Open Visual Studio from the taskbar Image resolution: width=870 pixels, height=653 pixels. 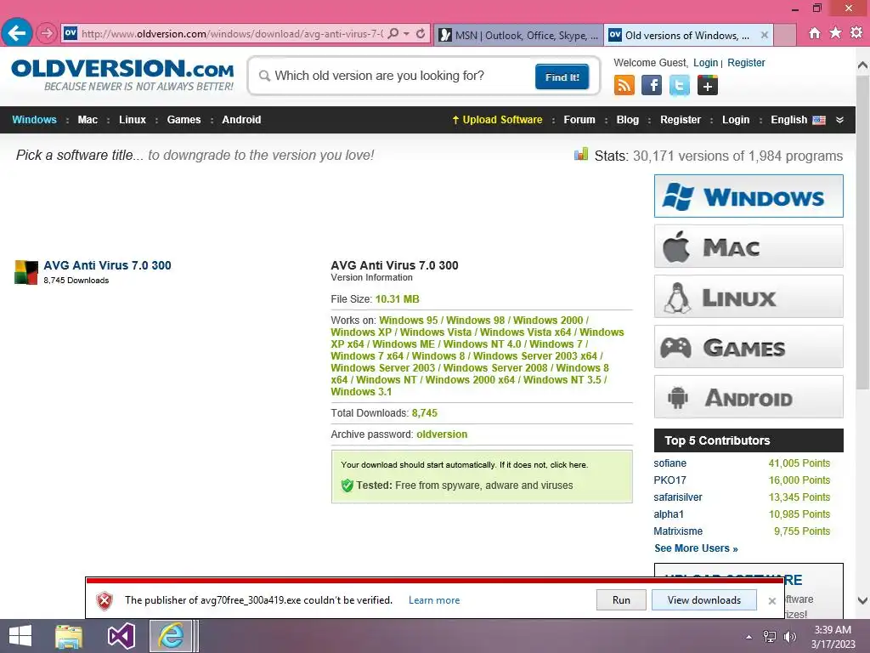(x=121, y=636)
